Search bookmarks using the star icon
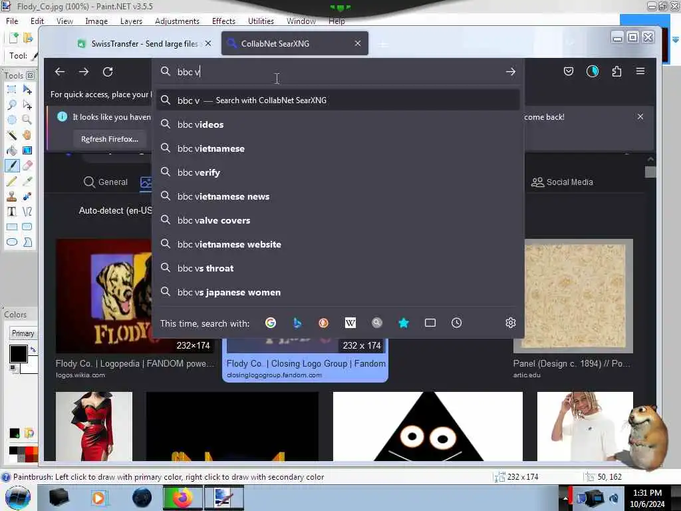The image size is (681, 511). 404,323
